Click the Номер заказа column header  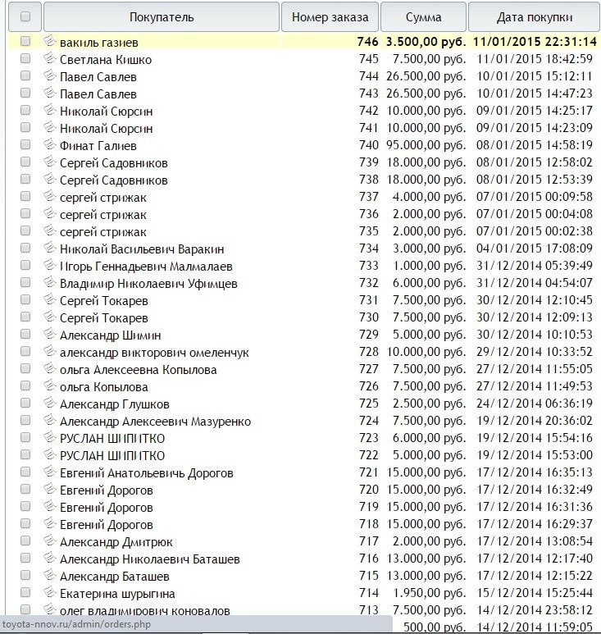click(330, 17)
